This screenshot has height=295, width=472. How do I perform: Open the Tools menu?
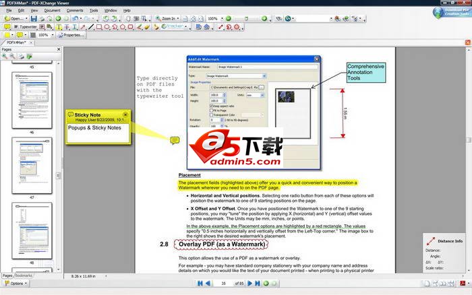(x=94, y=11)
